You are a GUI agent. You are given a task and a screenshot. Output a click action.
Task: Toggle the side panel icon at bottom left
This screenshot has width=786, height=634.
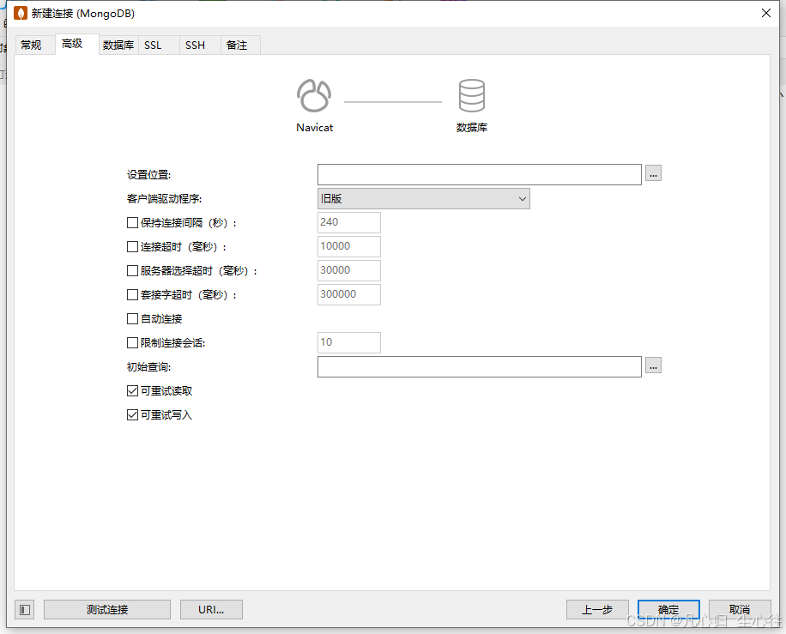coord(23,609)
